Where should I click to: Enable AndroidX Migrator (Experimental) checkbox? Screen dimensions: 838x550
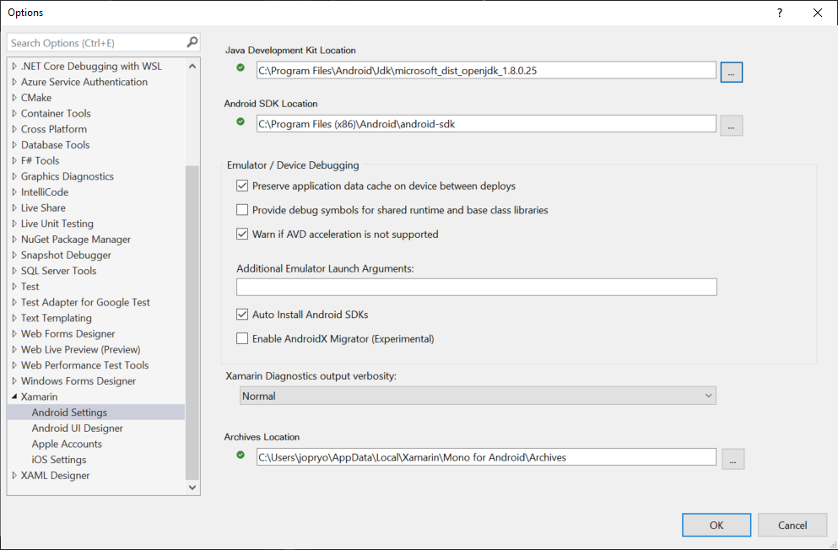tap(242, 338)
